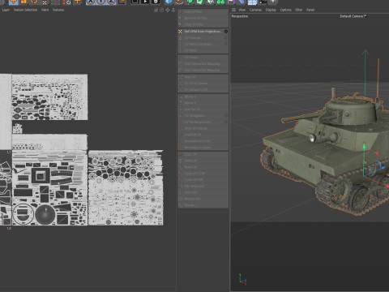Run Flip Sequence command

click(x=203, y=187)
